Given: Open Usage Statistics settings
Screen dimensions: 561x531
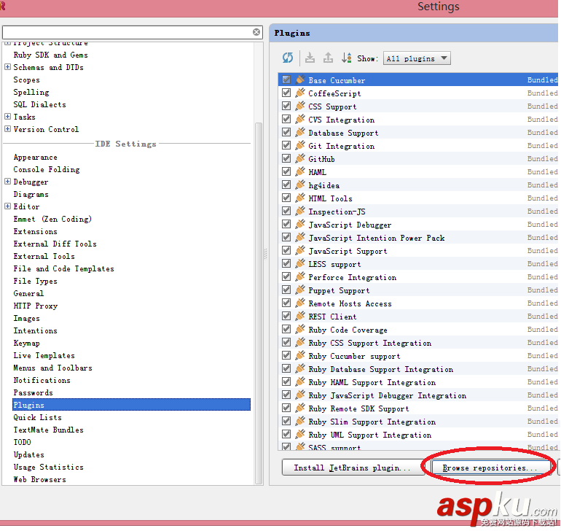Looking at the screenshot, I should (48, 468).
